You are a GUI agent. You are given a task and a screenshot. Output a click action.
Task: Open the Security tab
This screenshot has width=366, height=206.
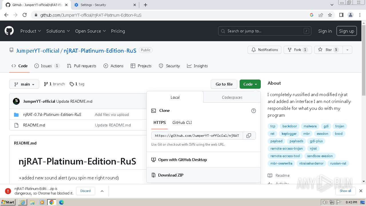pyautogui.click(x=169, y=66)
